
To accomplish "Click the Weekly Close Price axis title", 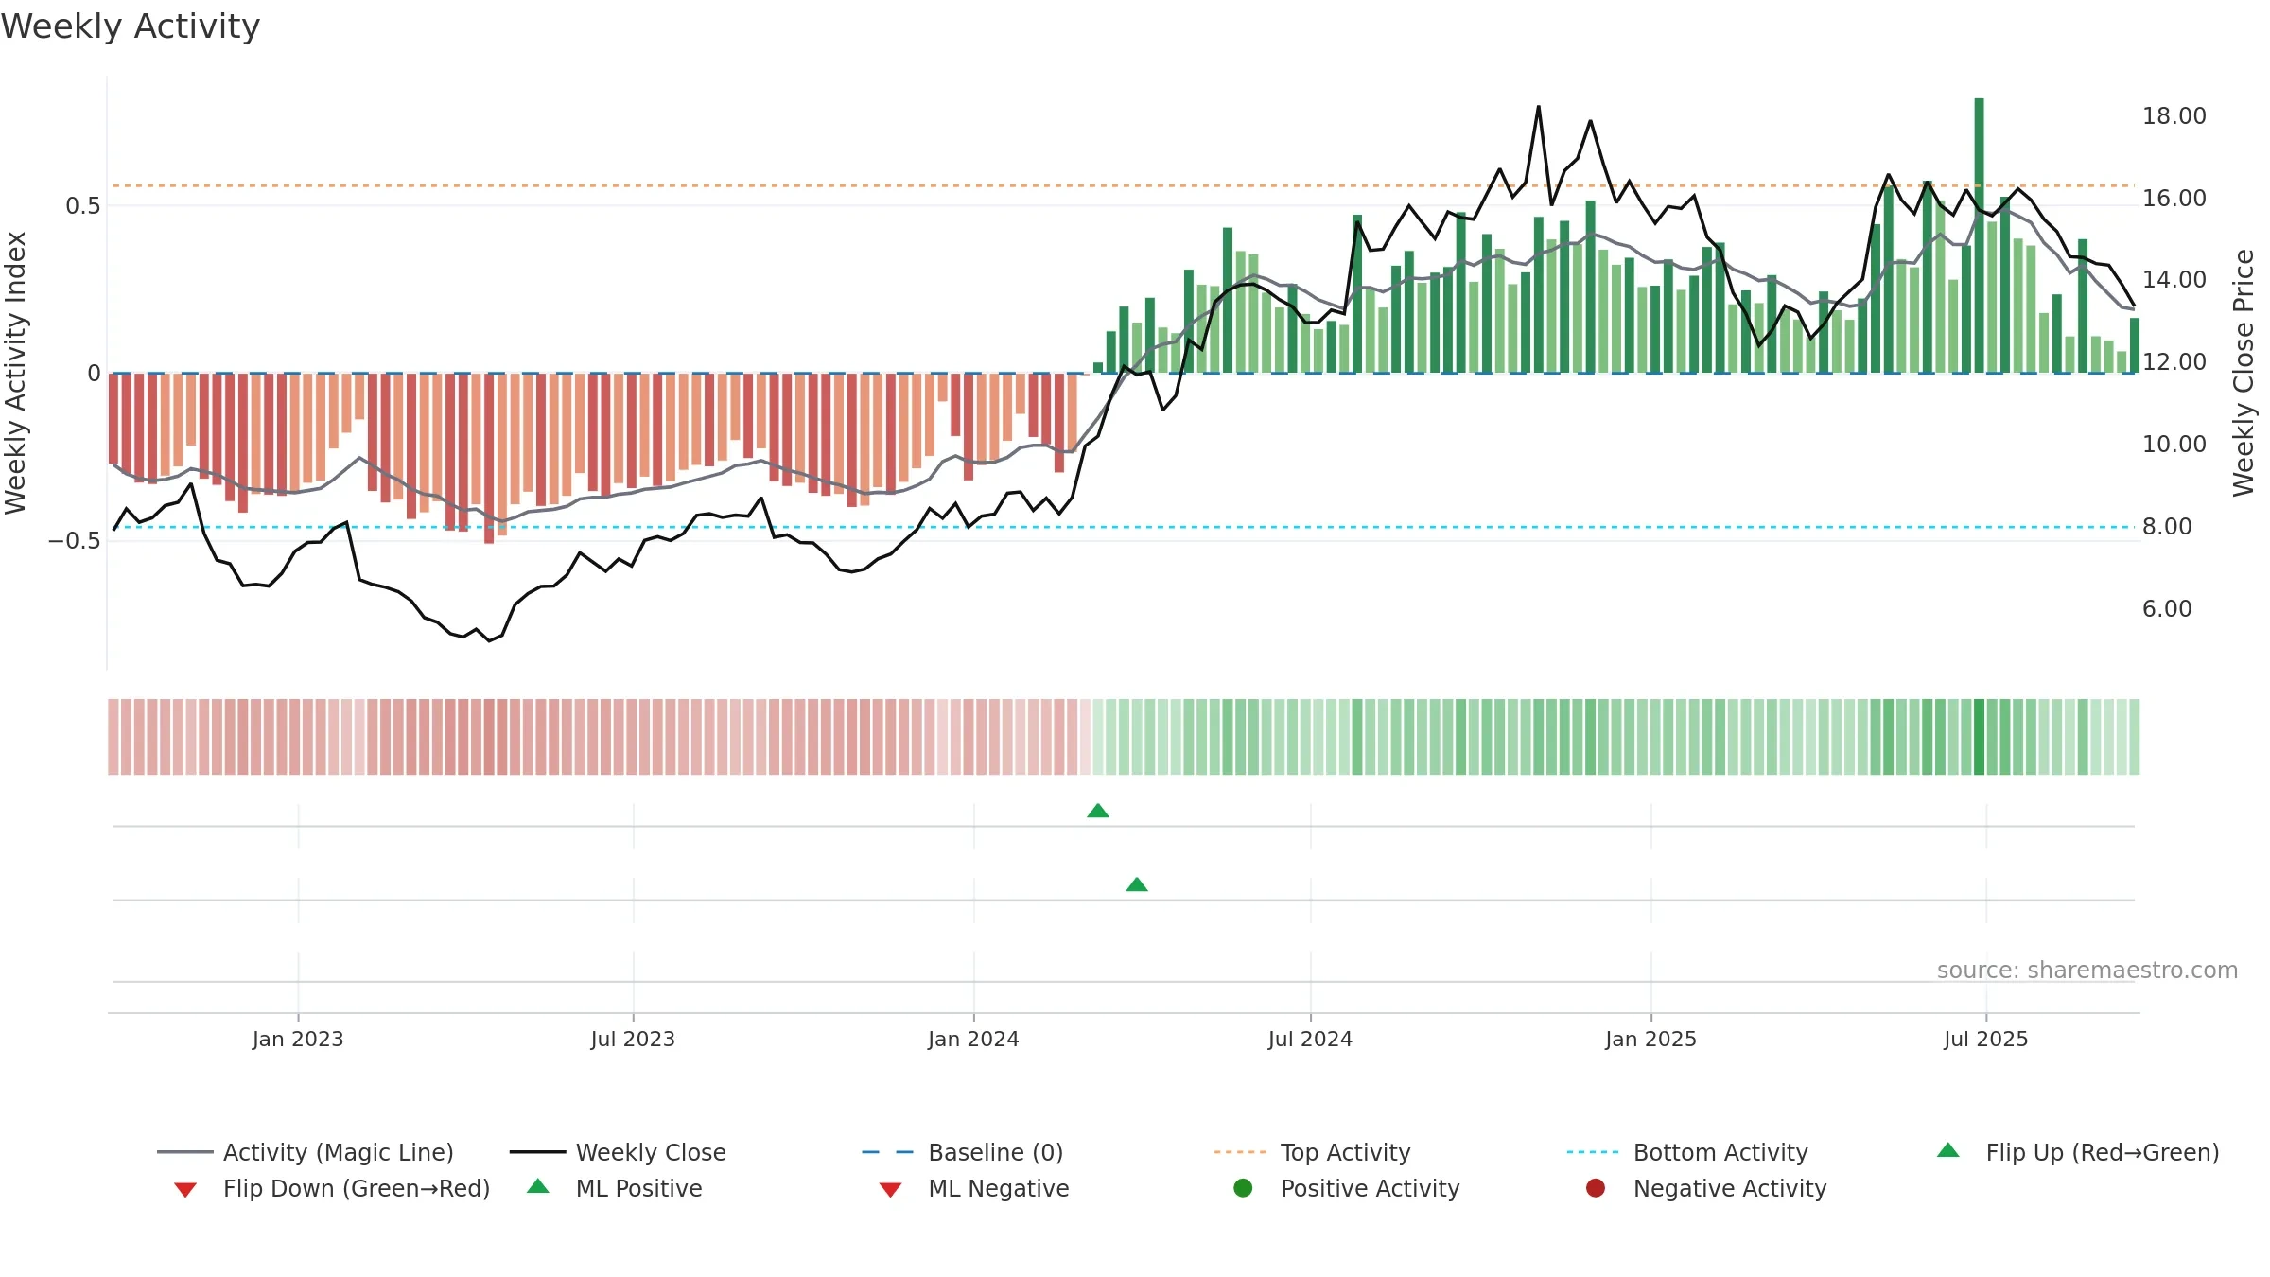I will pos(2244,373).
